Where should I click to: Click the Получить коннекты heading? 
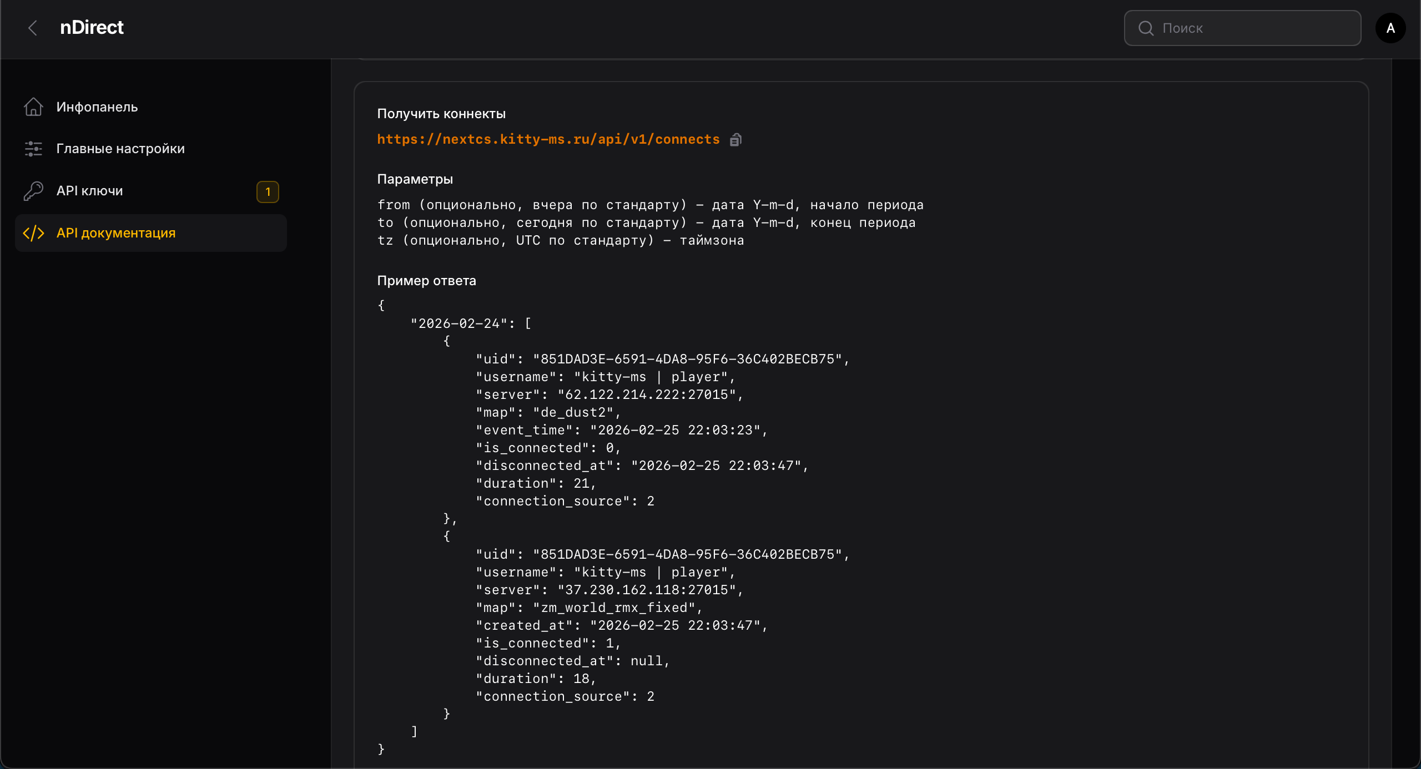point(441,114)
